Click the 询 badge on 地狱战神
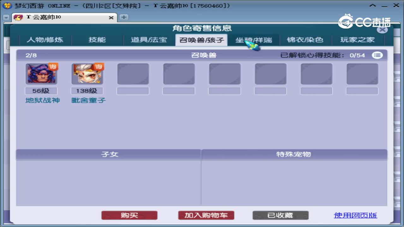Image resolution: width=404 pixels, height=227 pixels. pyautogui.click(x=53, y=67)
